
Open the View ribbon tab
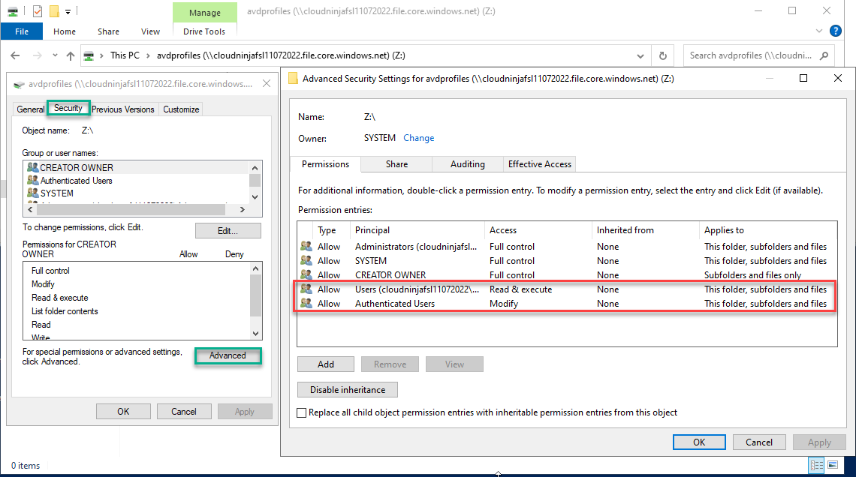tap(151, 31)
